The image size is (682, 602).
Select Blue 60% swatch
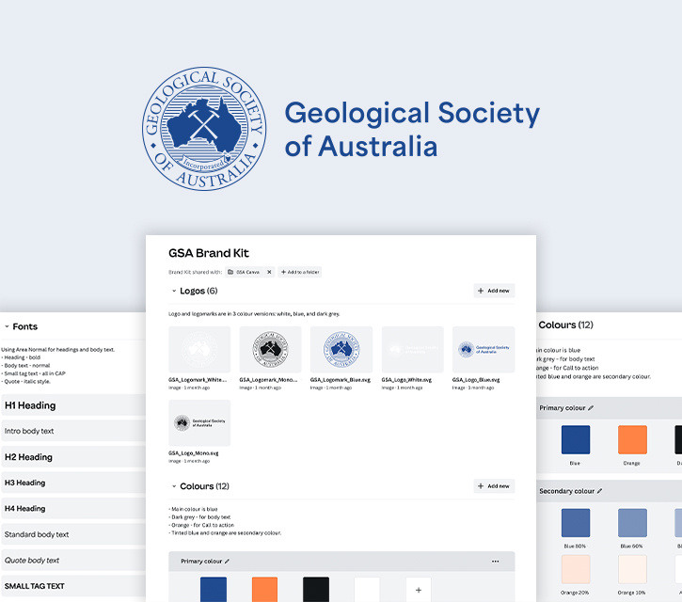[x=632, y=522]
